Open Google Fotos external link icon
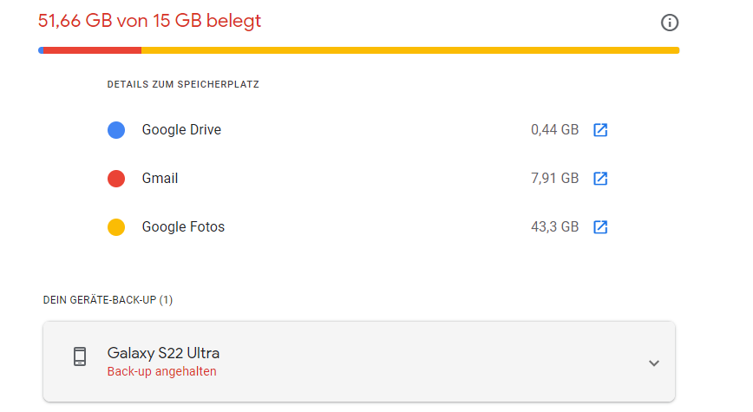This screenshot has width=753, height=412. coord(600,227)
